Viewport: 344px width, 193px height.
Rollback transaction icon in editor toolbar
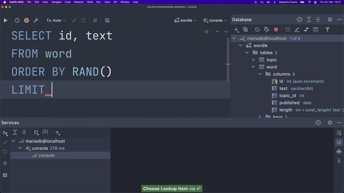click(83, 20)
